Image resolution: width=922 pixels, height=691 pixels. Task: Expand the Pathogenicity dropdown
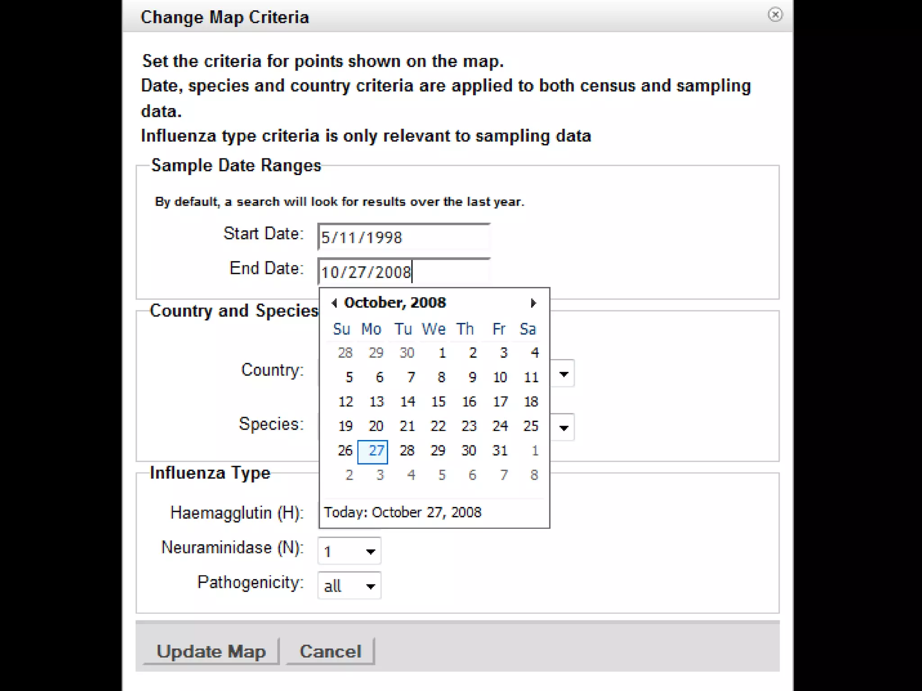pos(370,586)
